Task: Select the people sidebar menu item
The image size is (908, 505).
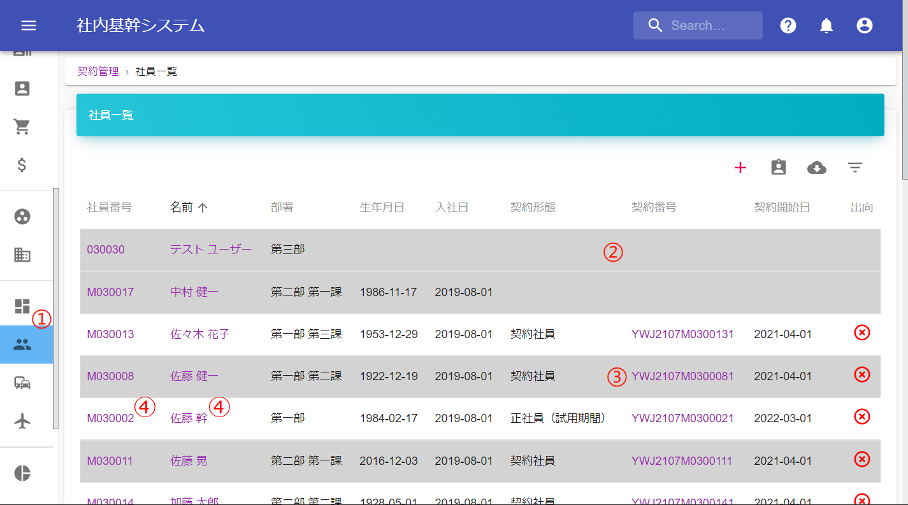Action: 23,345
